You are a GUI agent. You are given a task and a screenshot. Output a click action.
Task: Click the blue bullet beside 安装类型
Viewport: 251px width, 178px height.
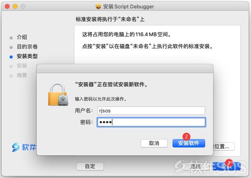pyautogui.click(x=11, y=57)
